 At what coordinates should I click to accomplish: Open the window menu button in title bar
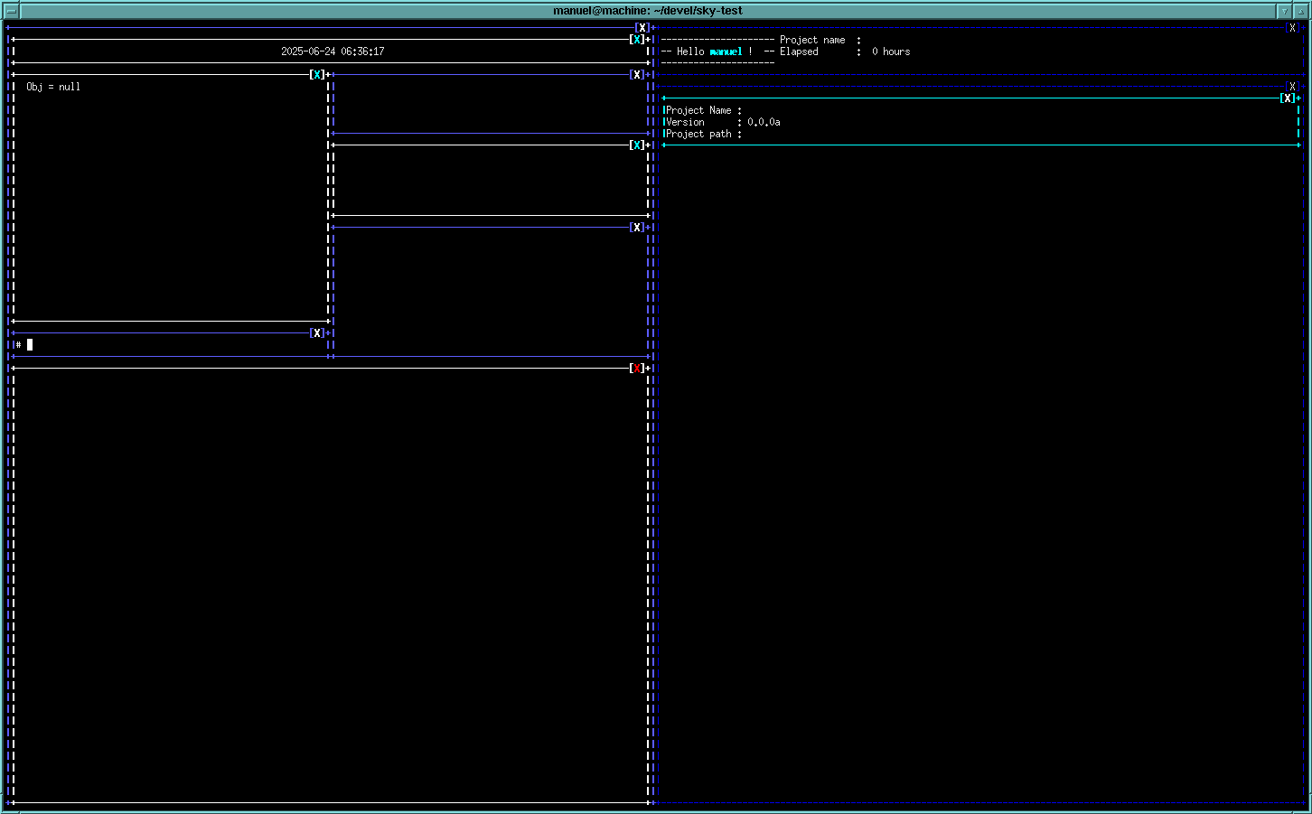pyautogui.click(x=11, y=11)
